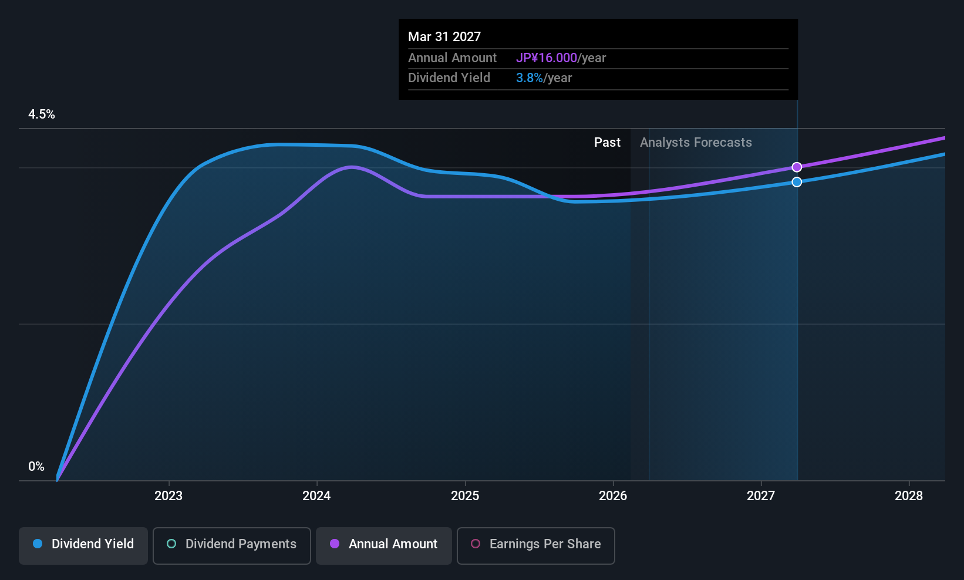Select the purple Annual Amount data point marker
Viewport: 964px width, 580px height.
tap(797, 167)
